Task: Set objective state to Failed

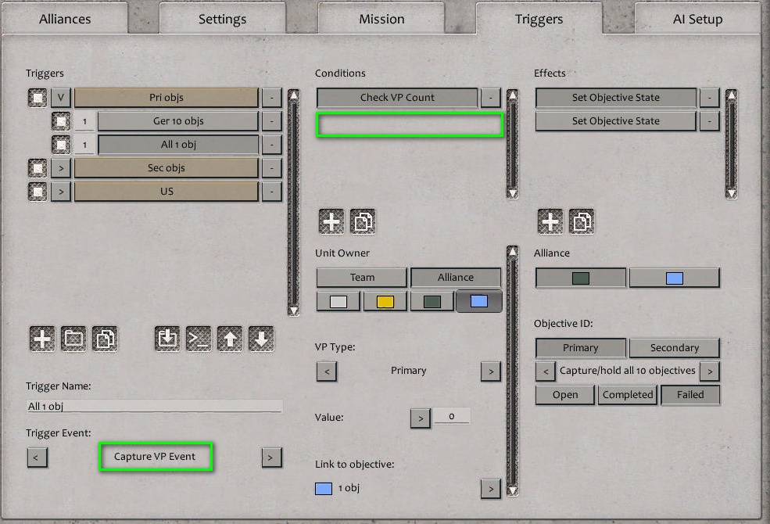Action: [x=690, y=395]
